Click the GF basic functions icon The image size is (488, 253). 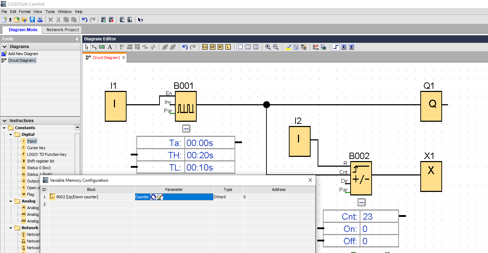tap(213, 47)
